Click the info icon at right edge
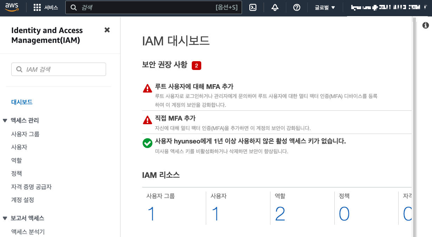The height and width of the screenshot is (237, 432). click(x=426, y=25)
